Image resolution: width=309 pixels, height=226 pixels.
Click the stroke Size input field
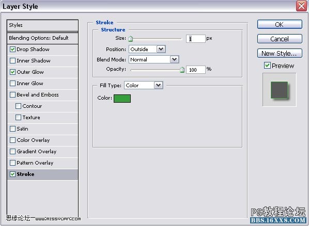tap(196, 39)
